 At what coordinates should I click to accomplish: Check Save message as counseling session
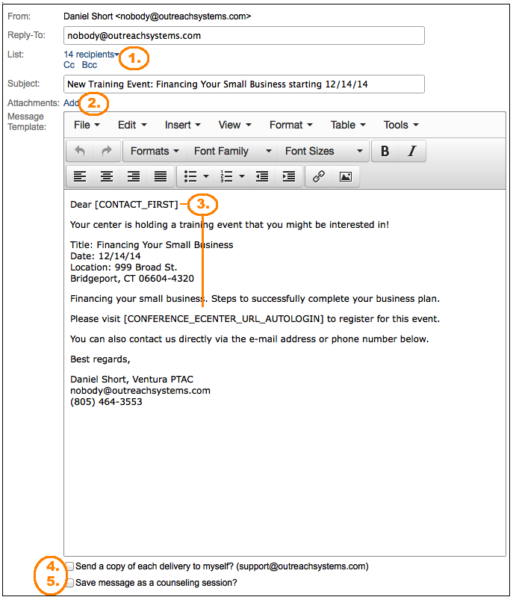pyautogui.click(x=69, y=583)
